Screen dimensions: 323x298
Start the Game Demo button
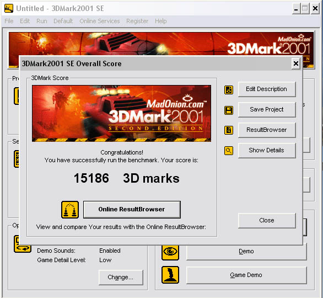246,275
